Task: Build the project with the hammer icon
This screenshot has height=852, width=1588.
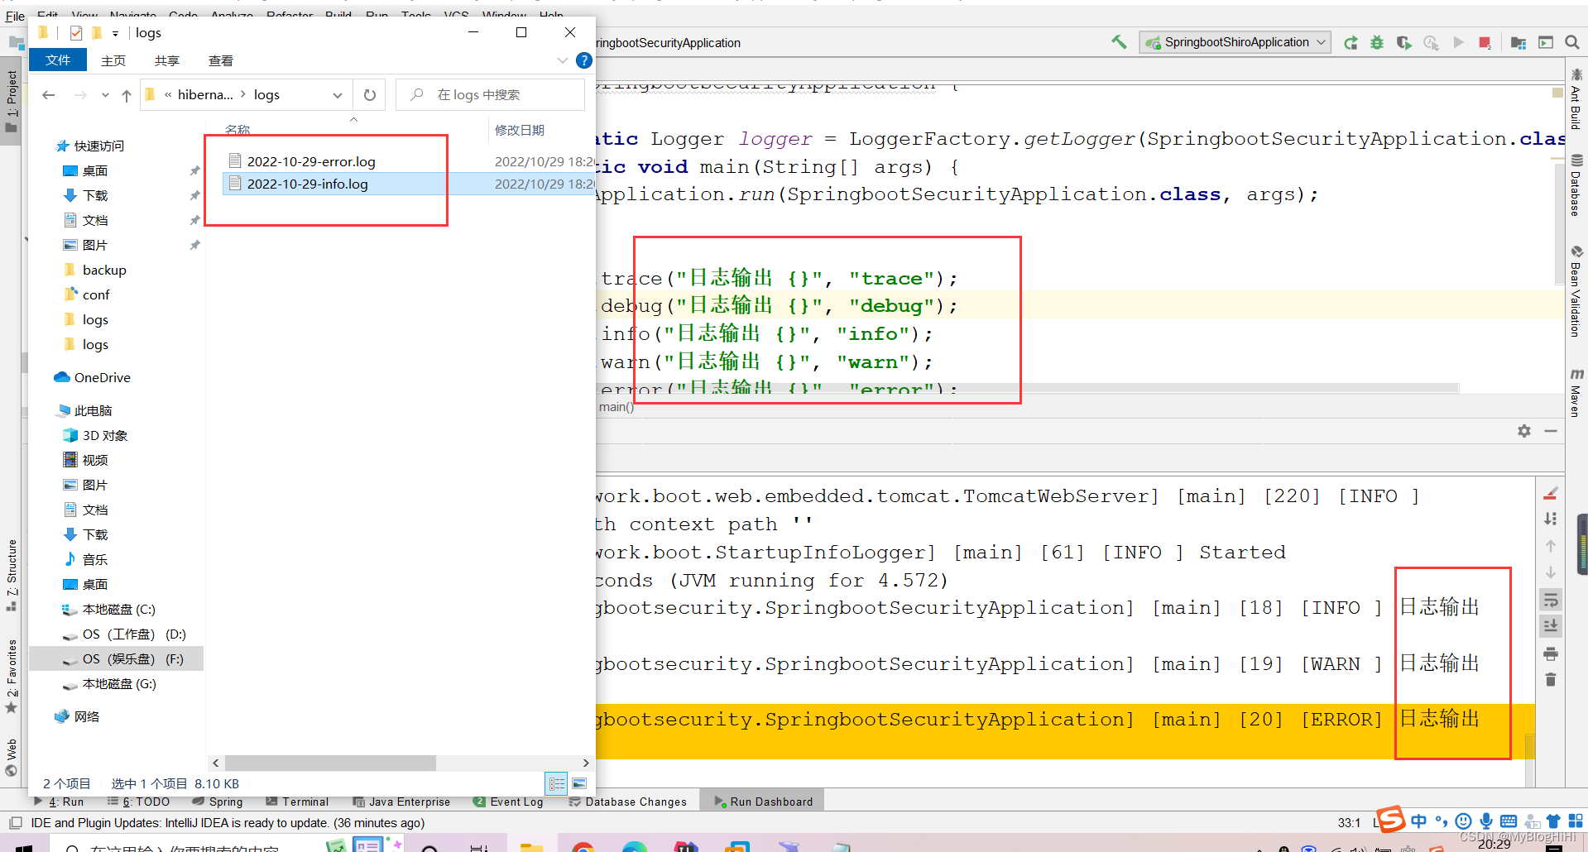Action: pos(1119,41)
